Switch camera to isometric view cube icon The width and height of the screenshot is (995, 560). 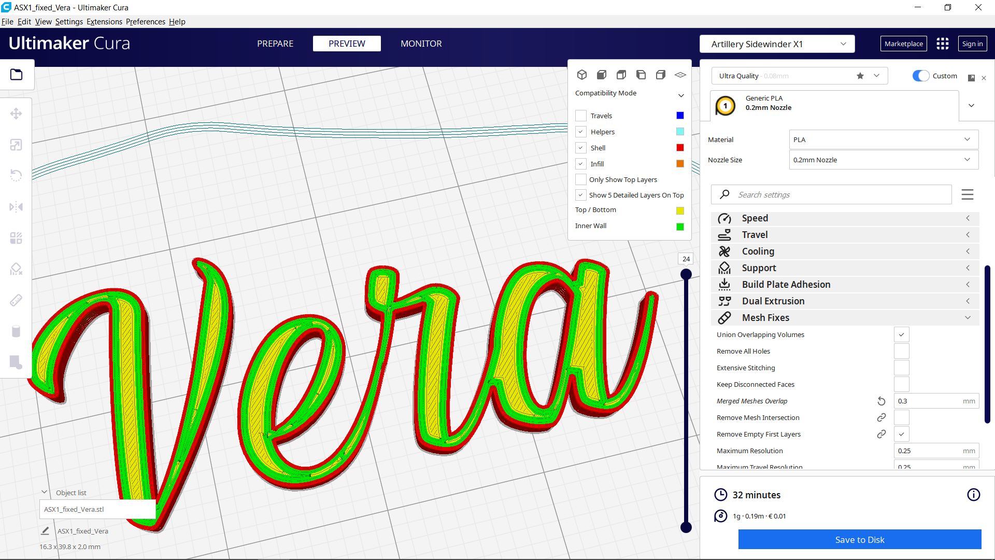pyautogui.click(x=582, y=74)
